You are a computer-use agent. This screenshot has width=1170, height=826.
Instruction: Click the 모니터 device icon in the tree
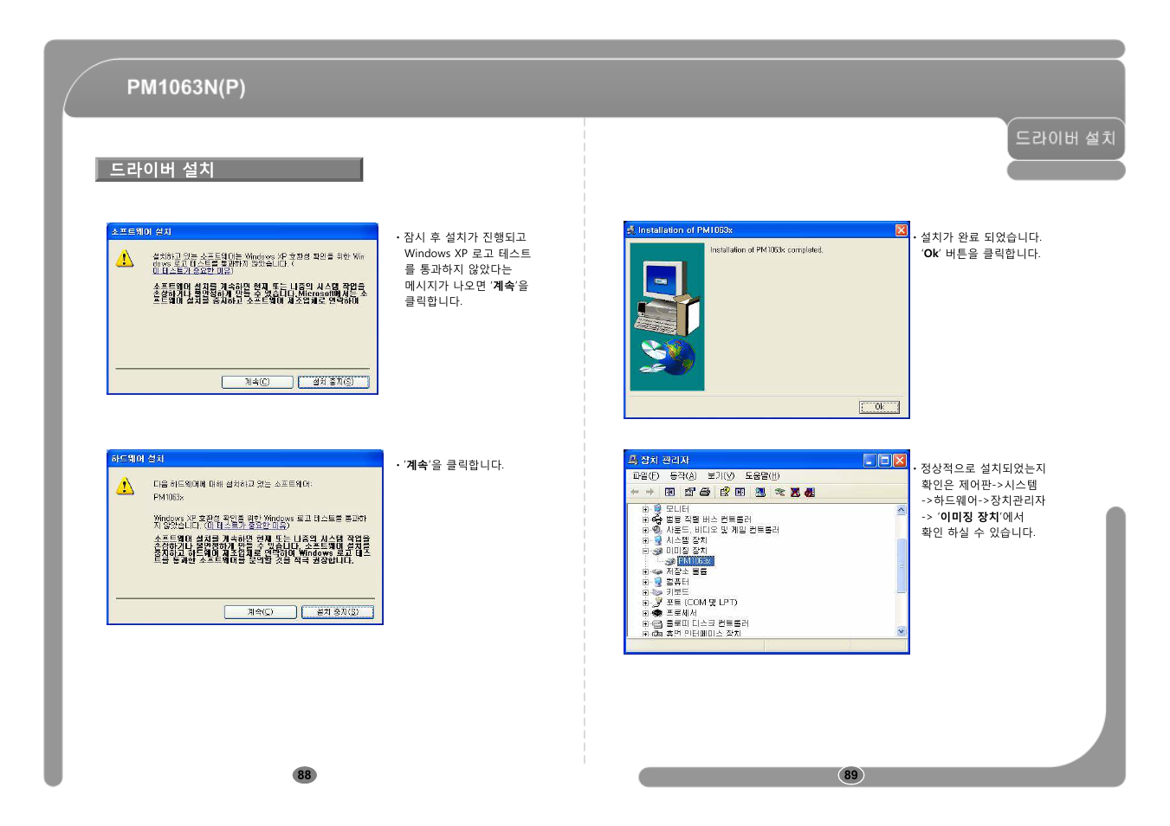[657, 508]
